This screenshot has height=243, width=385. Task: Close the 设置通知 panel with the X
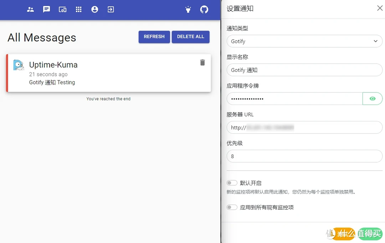(380, 8)
